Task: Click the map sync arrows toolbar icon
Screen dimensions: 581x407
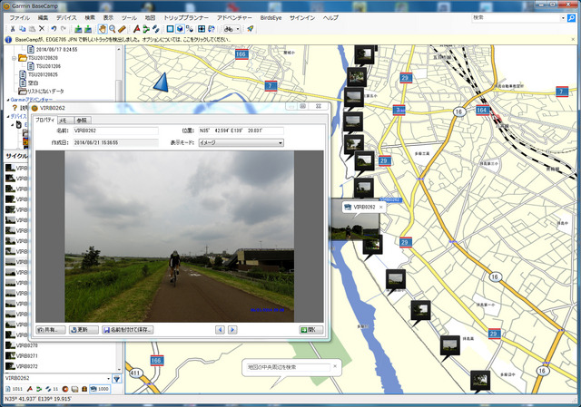Action: [x=212, y=29]
